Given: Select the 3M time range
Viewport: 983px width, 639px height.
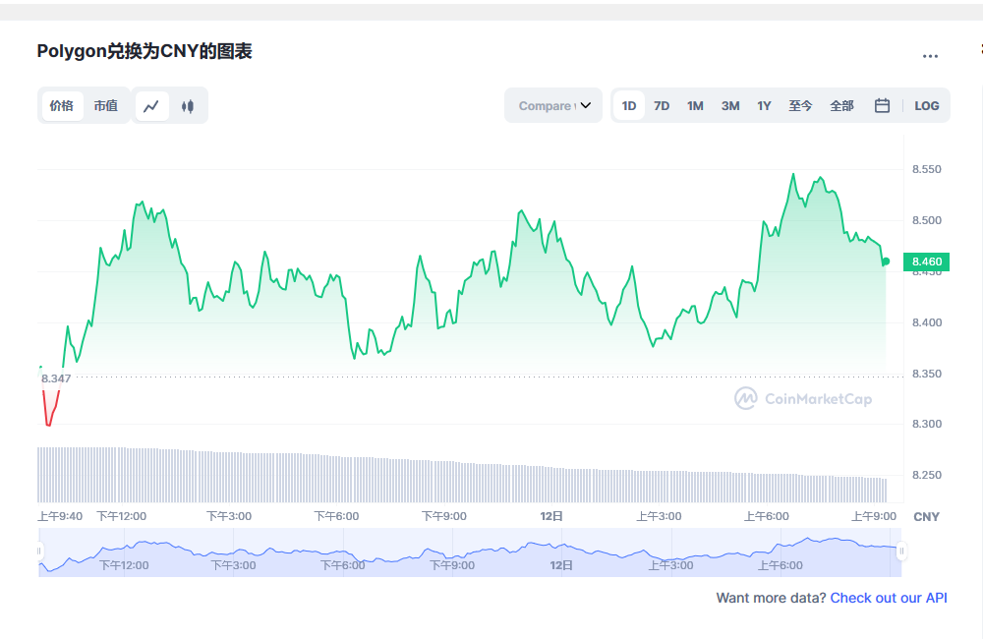Looking at the screenshot, I should [730, 106].
